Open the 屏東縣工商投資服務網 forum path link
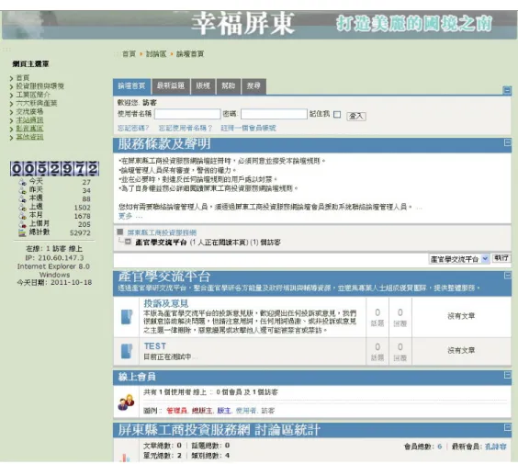Viewport: 518px width, 464px height. [162, 232]
